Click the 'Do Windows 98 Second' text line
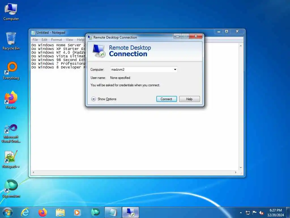The image size is (290, 218). tap(58, 60)
